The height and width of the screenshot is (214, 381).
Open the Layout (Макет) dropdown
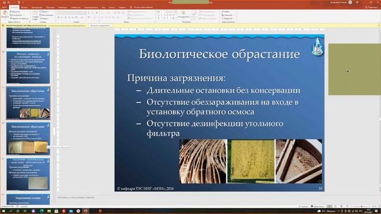[x=44, y=12]
